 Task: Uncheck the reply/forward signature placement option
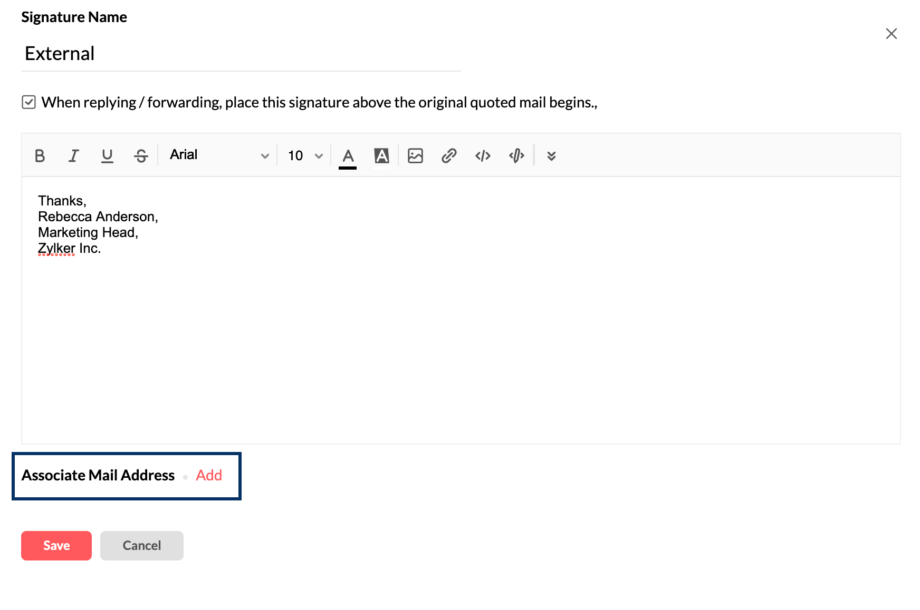point(29,102)
